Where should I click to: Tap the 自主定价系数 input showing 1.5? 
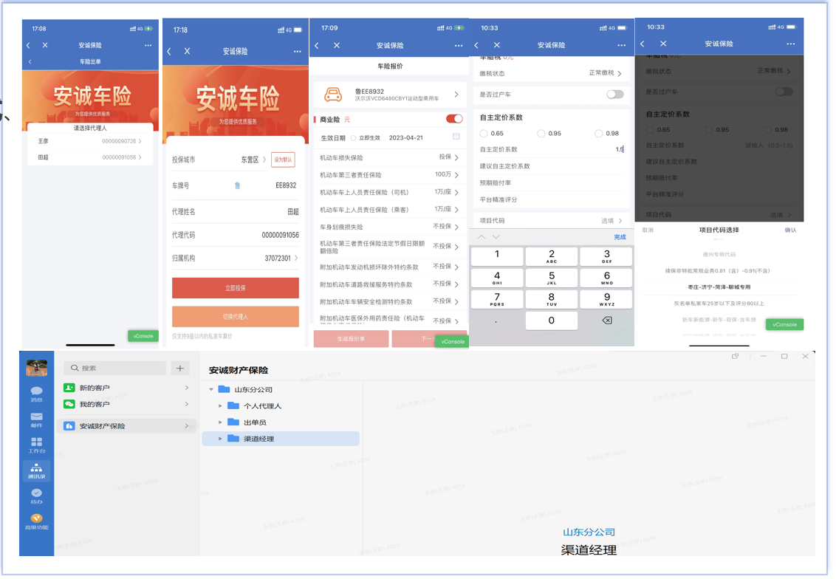551,149
